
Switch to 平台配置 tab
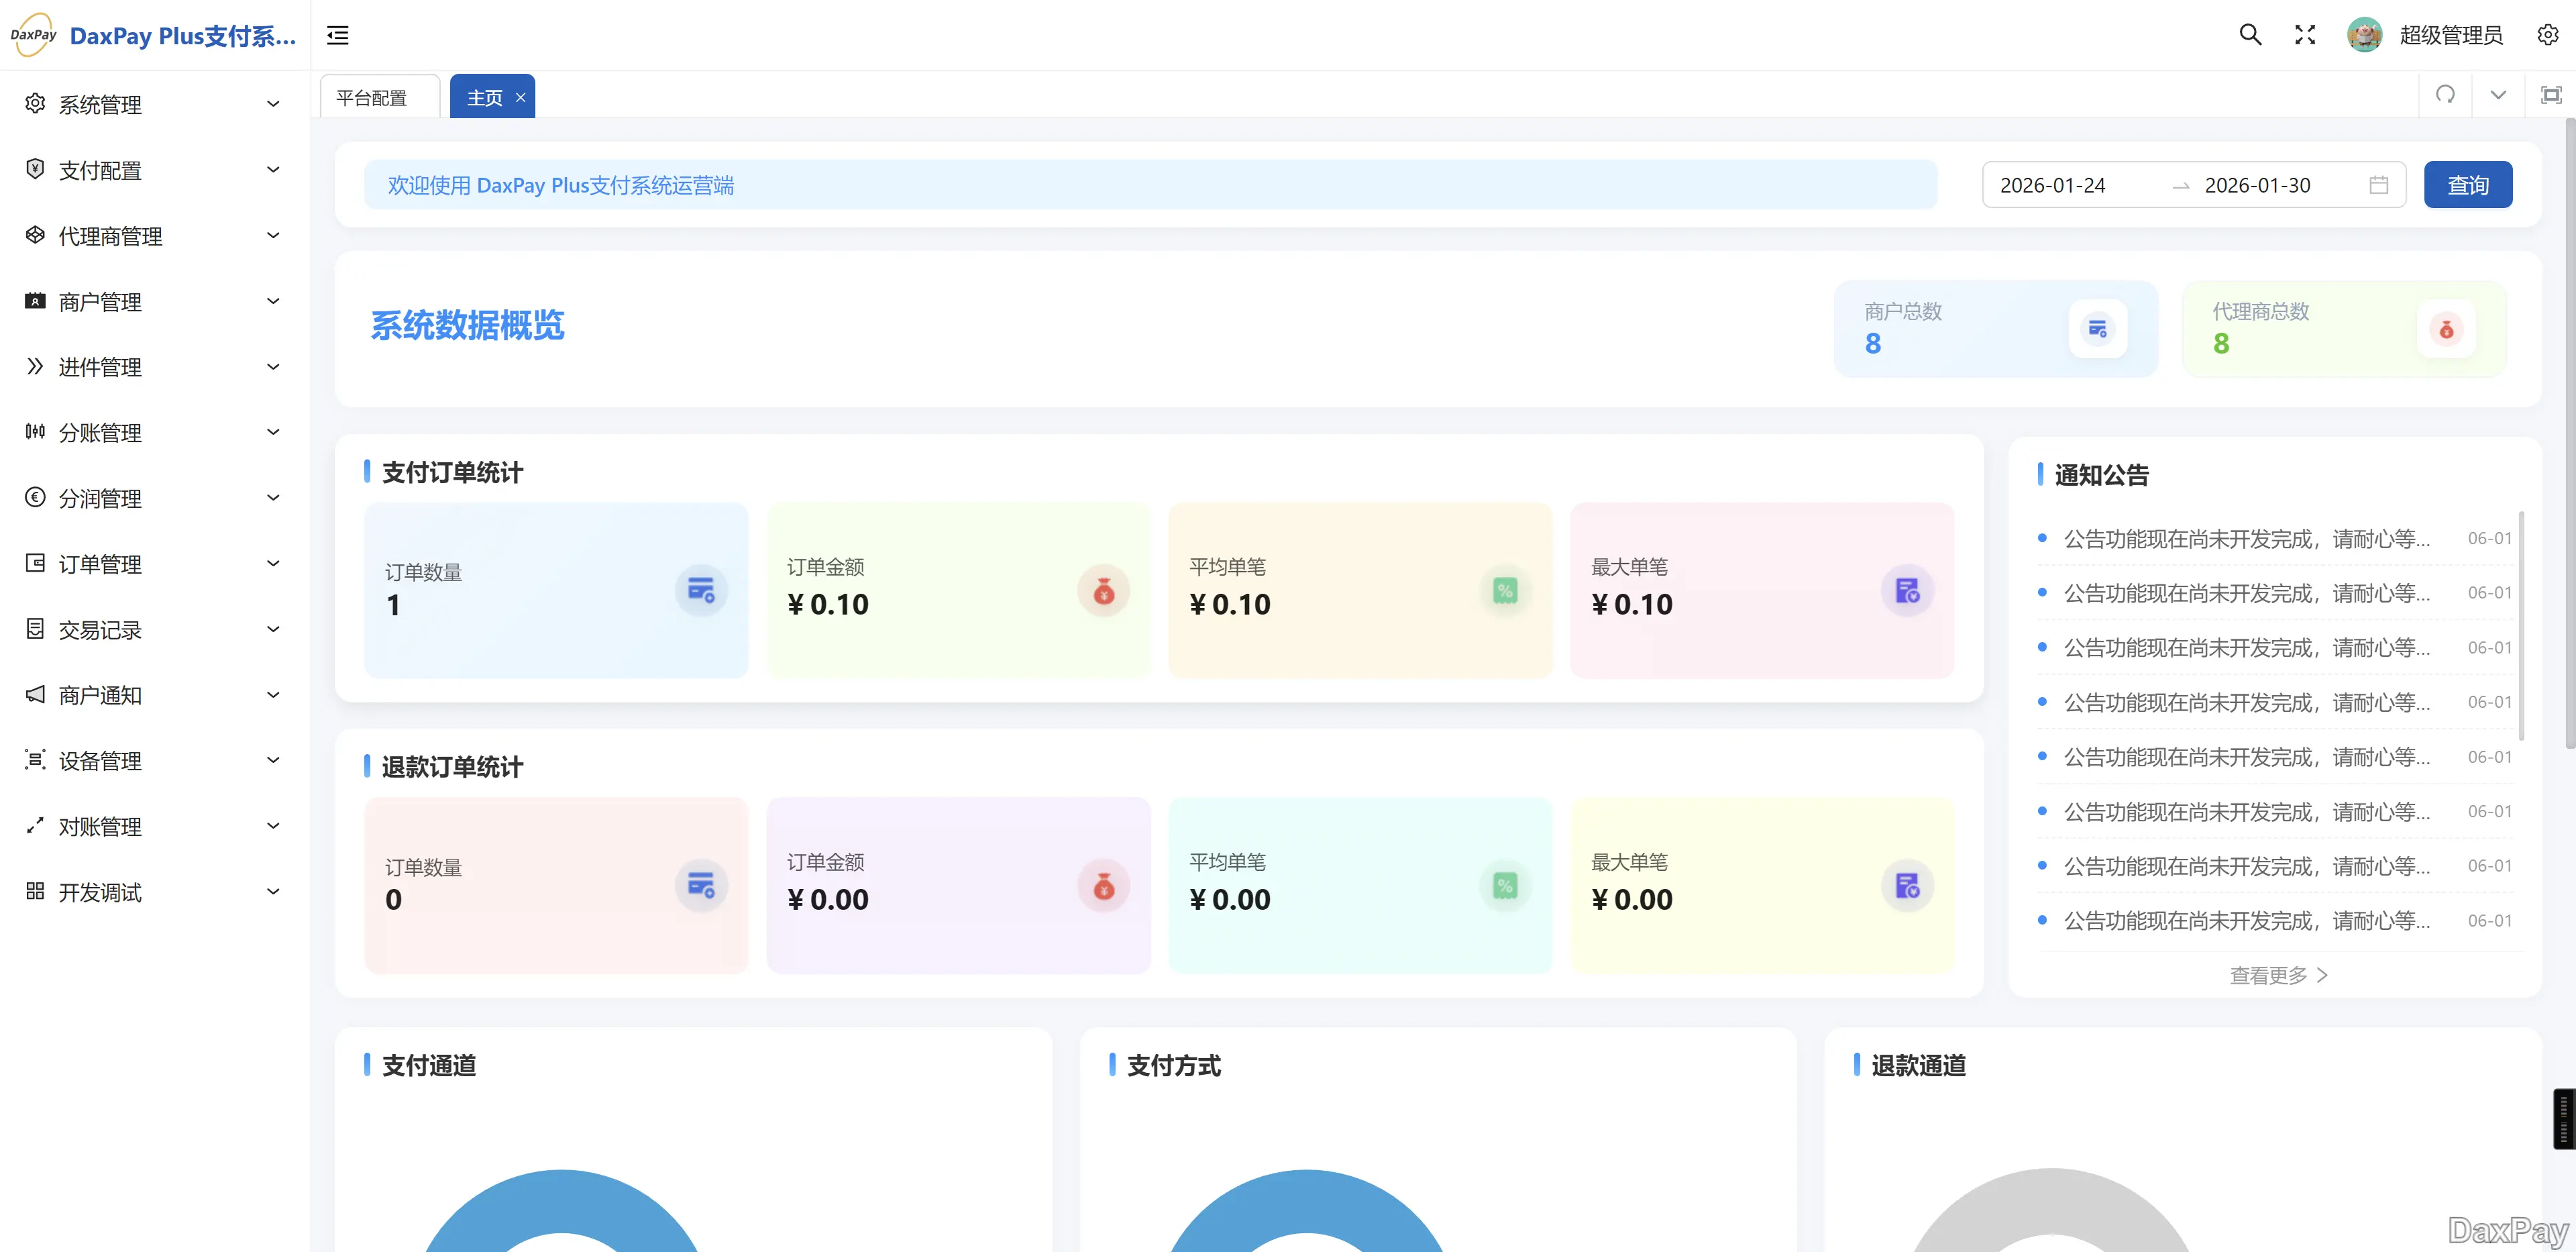372,98
